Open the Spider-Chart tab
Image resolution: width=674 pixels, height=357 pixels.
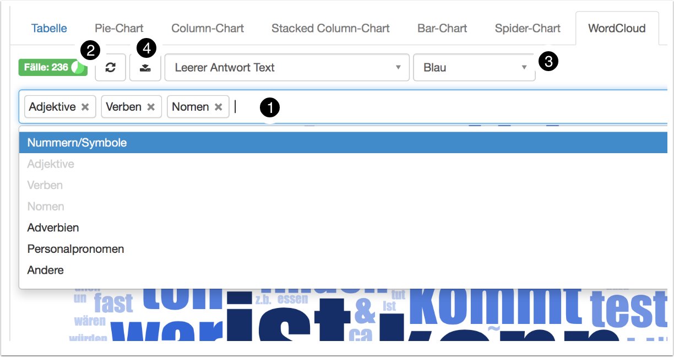[x=528, y=28]
